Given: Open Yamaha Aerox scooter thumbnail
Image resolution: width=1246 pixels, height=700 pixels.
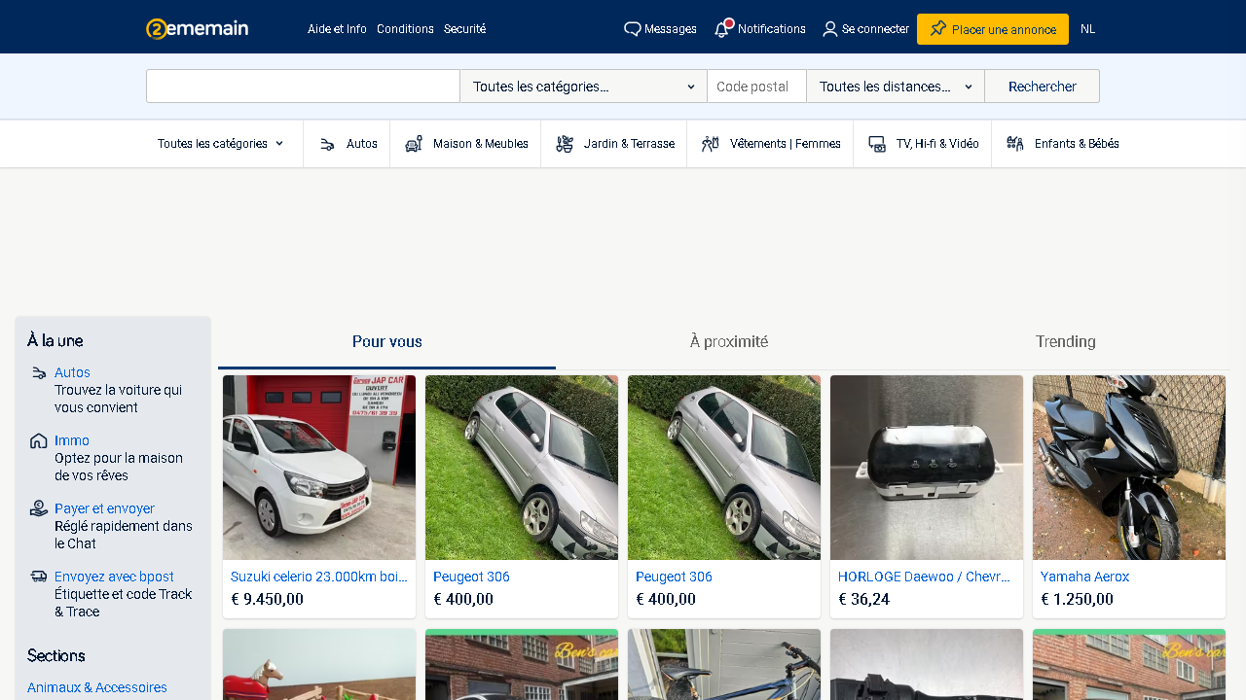Looking at the screenshot, I should [x=1129, y=468].
